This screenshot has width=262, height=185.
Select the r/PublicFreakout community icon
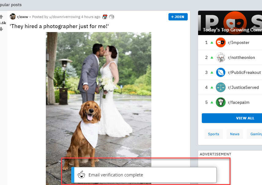(220, 72)
